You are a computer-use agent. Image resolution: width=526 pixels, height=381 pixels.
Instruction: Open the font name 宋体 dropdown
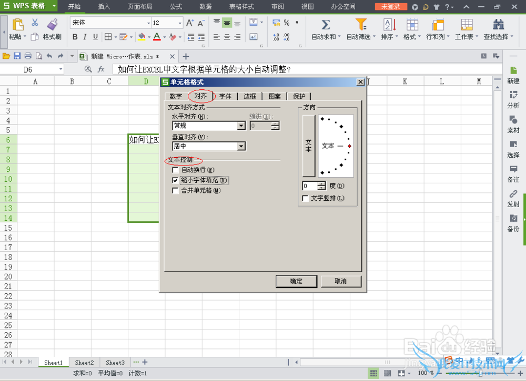click(147, 23)
